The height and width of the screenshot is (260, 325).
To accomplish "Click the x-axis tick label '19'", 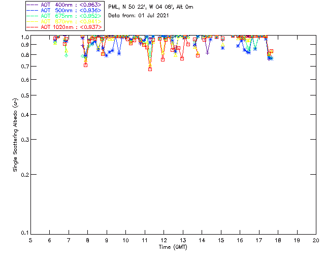I will pyautogui.click(x=297, y=240).
